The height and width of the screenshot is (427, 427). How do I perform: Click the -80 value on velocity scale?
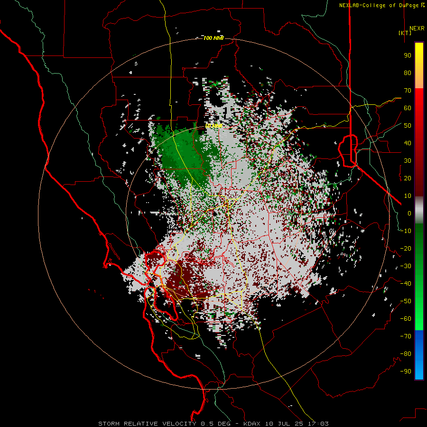406,354
